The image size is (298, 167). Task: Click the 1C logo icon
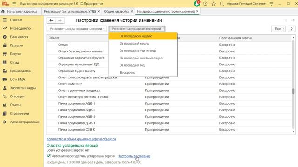tap(5, 4)
